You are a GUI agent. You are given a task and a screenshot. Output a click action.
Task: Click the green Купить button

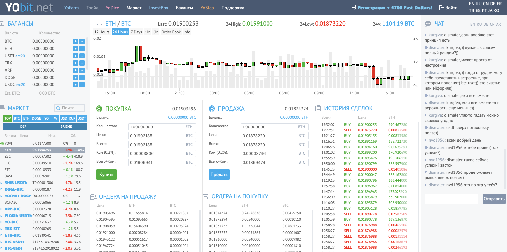(x=106, y=174)
